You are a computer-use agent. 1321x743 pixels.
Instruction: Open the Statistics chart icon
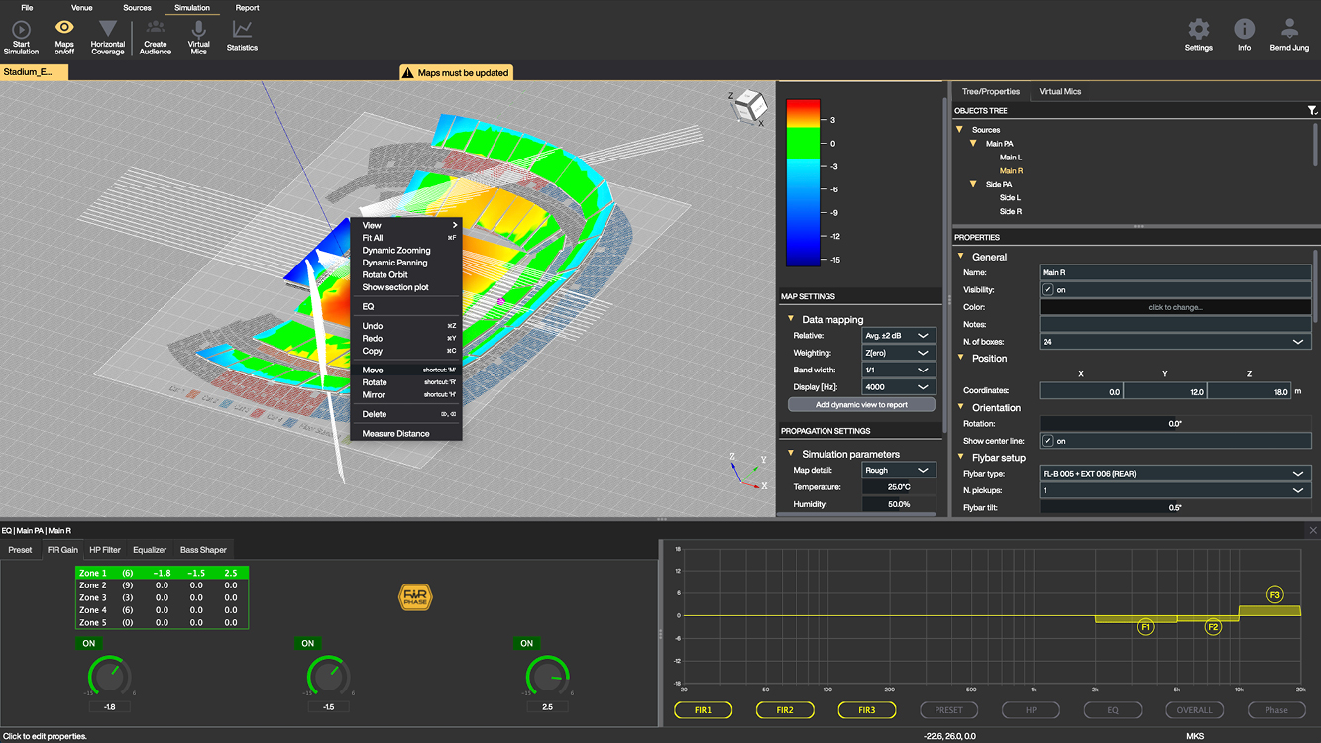tap(242, 30)
